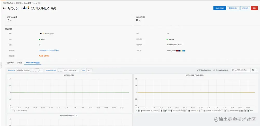260x126 pixels.
Task: Switch to the 云监控 tab
Action: point(20,63)
